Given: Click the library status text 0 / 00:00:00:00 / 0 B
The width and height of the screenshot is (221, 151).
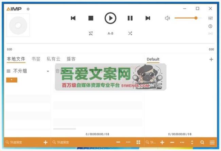Looking at the screenshot, I should click(97, 134).
